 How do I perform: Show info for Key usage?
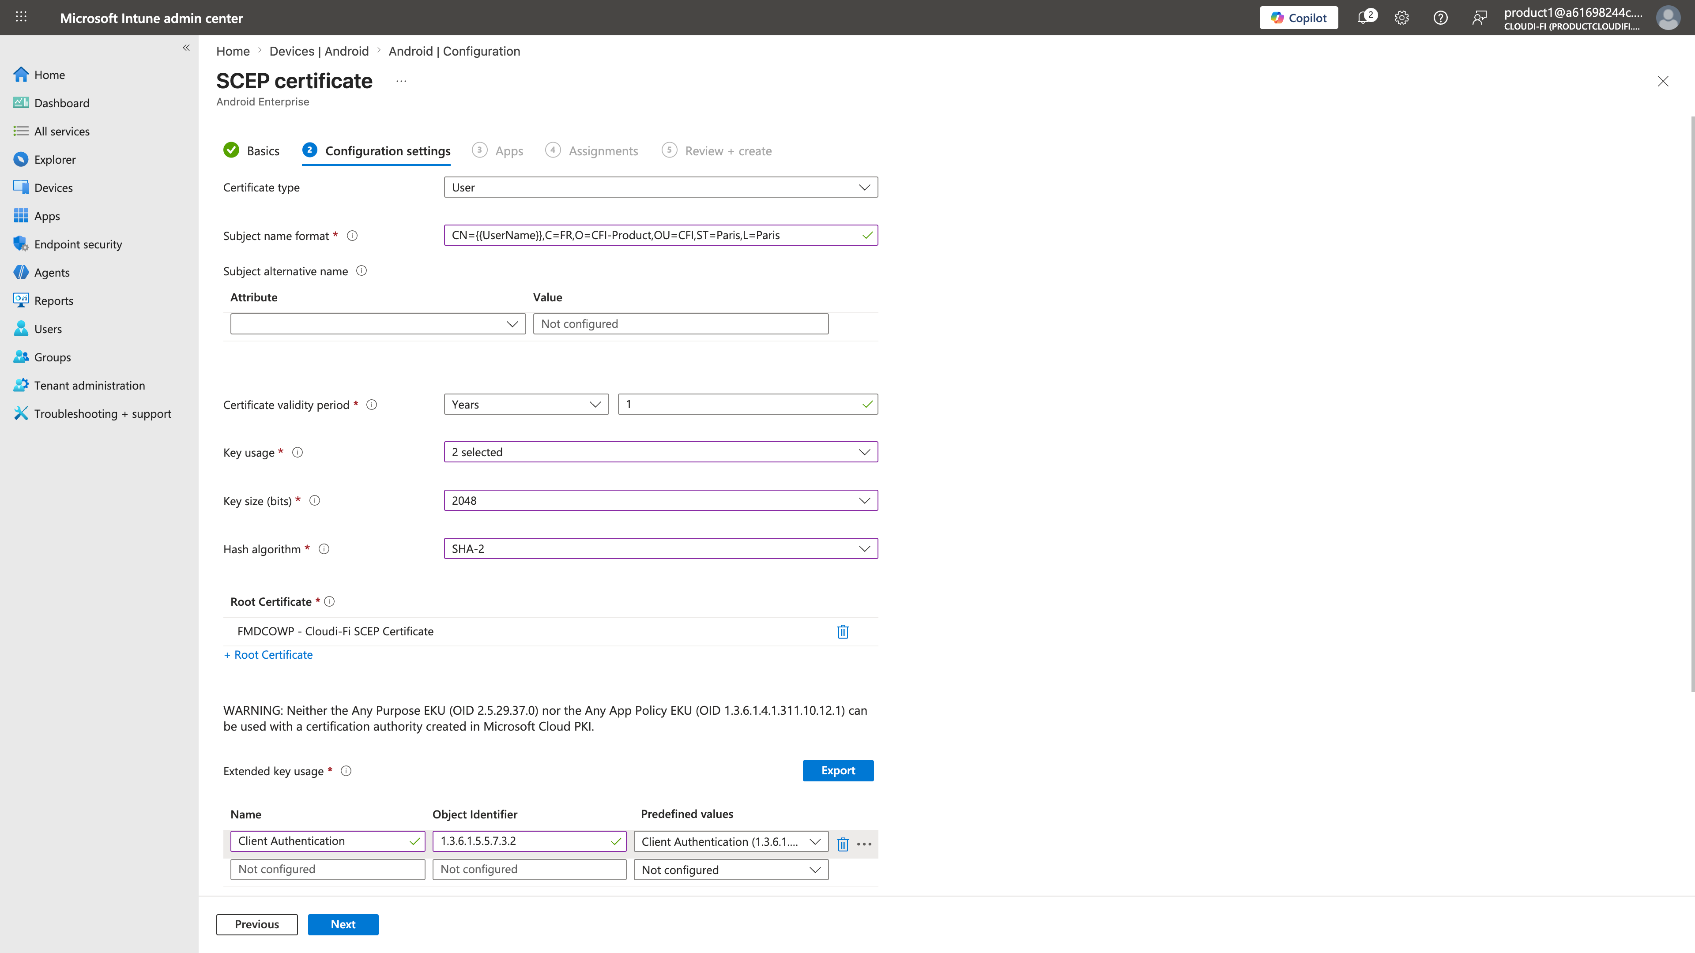298,452
